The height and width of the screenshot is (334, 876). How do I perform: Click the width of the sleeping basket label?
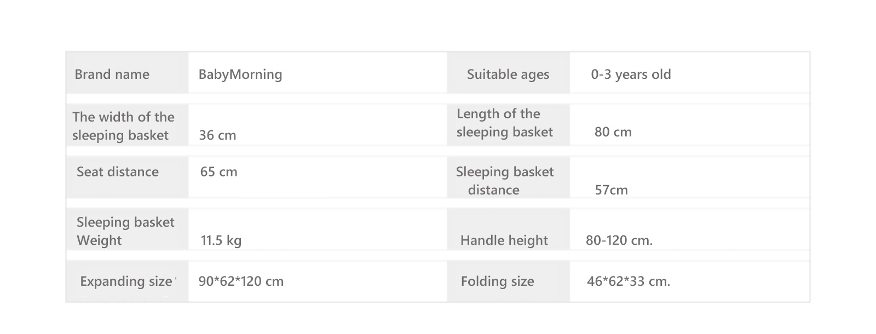click(x=123, y=126)
